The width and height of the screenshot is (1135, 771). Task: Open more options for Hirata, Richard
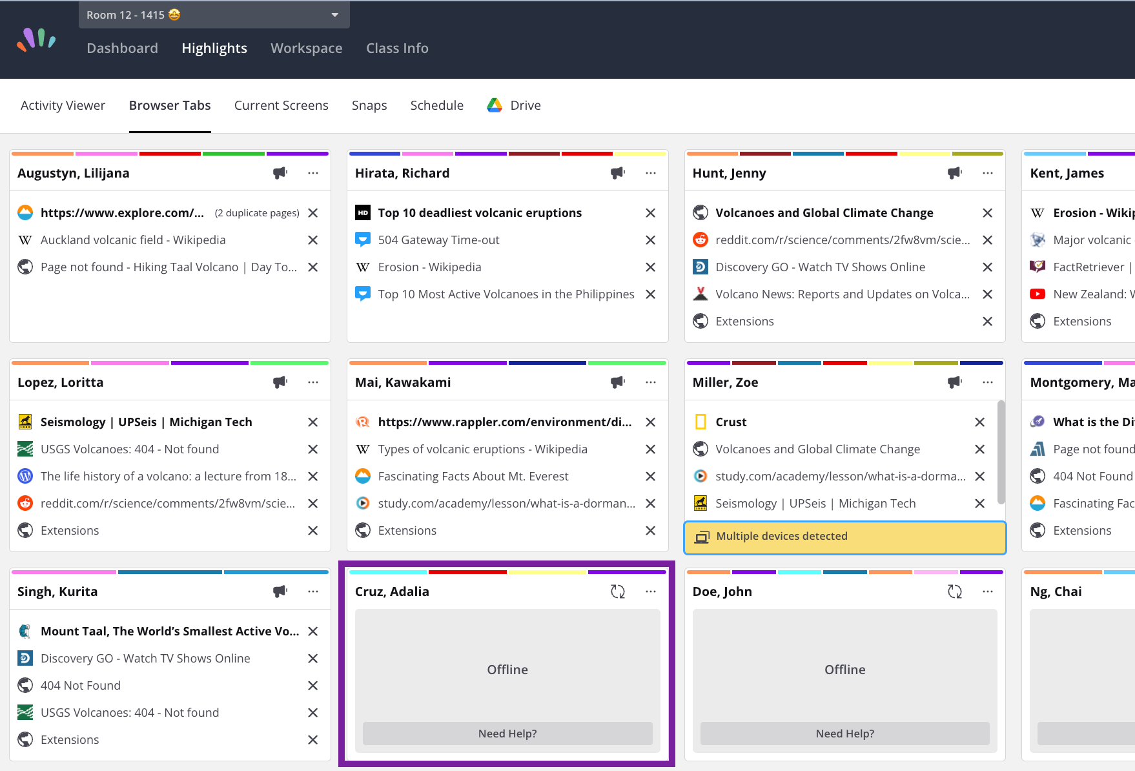(x=651, y=173)
